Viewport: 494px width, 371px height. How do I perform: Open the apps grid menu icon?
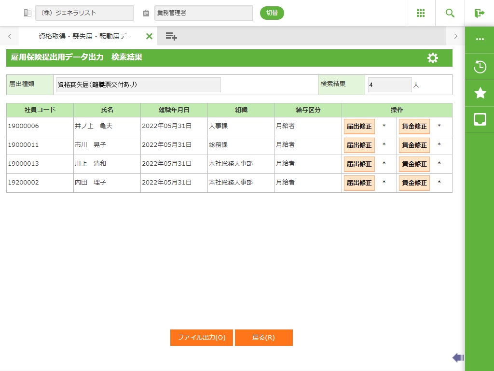click(x=420, y=13)
